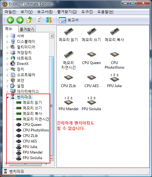Select 저장장치 in the menu tree
The image size is (152, 177).
point(24,53)
